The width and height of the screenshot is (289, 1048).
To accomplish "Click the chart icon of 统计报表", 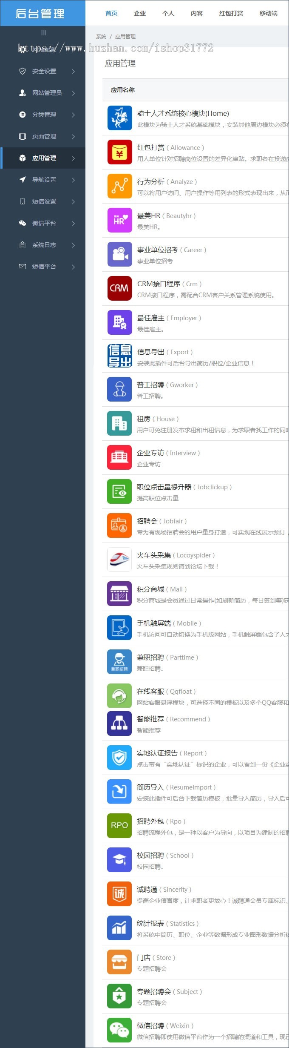I will point(119,928).
